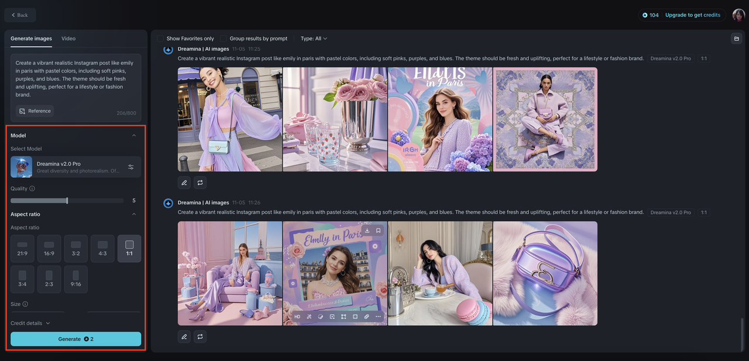749x361 pixels.
Task: Click the Generate button
Action: tap(76, 339)
